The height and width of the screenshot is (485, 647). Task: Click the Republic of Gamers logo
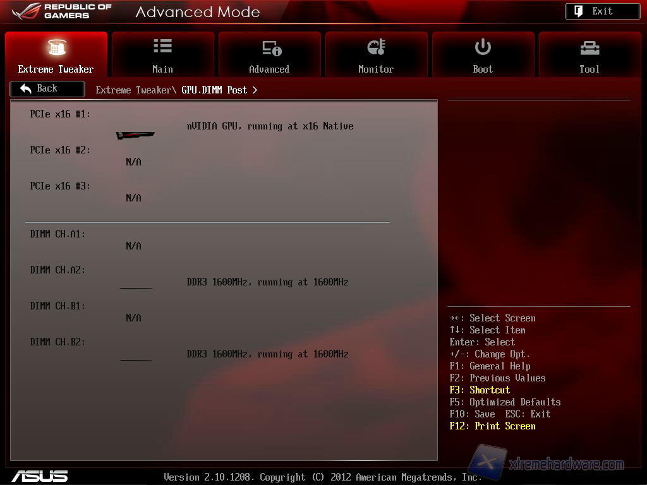pos(61,11)
